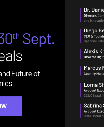Select the Sabrina speaker name
104x127 pixels.
pyautogui.click(x=94, y=106)
